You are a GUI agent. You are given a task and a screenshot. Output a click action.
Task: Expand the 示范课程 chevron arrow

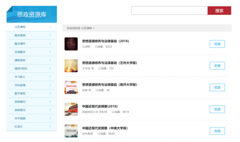click(x=50, y=27)
